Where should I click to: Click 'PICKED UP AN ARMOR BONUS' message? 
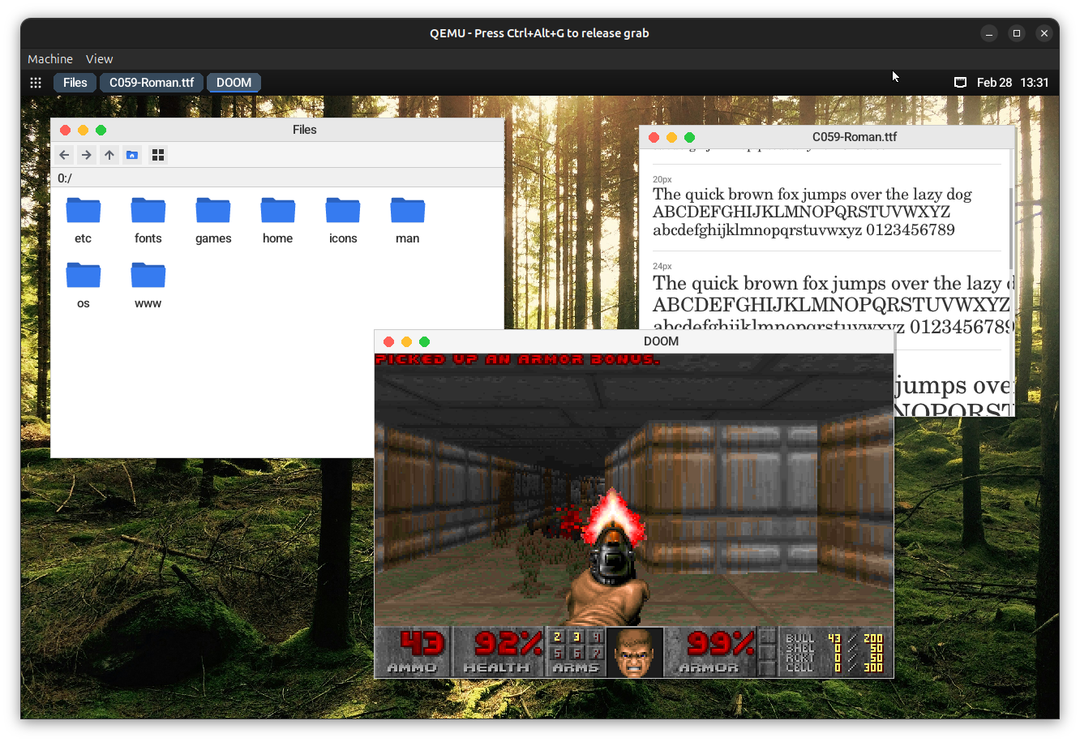click(517, 359)
